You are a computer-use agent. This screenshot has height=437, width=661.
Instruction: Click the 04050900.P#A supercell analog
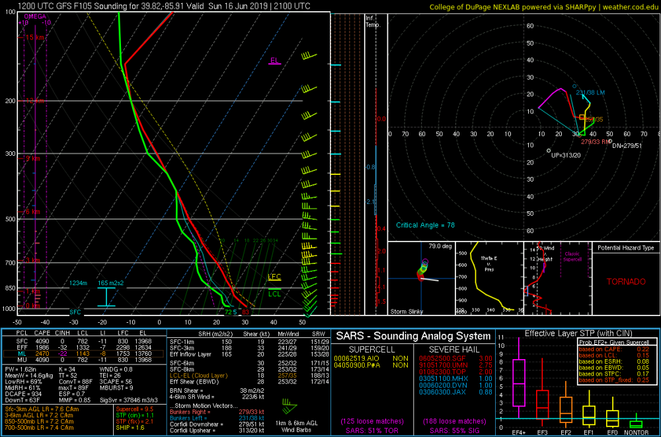[357, 365]
